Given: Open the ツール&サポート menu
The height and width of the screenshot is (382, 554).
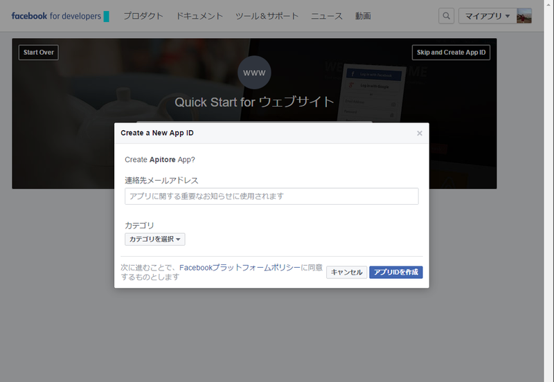Looking at the screenshot, I should click(267, 16).
